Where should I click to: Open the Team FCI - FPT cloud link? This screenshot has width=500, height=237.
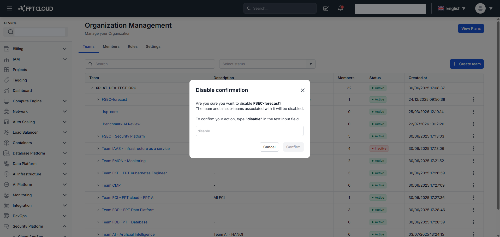click(x=128, y=198)
